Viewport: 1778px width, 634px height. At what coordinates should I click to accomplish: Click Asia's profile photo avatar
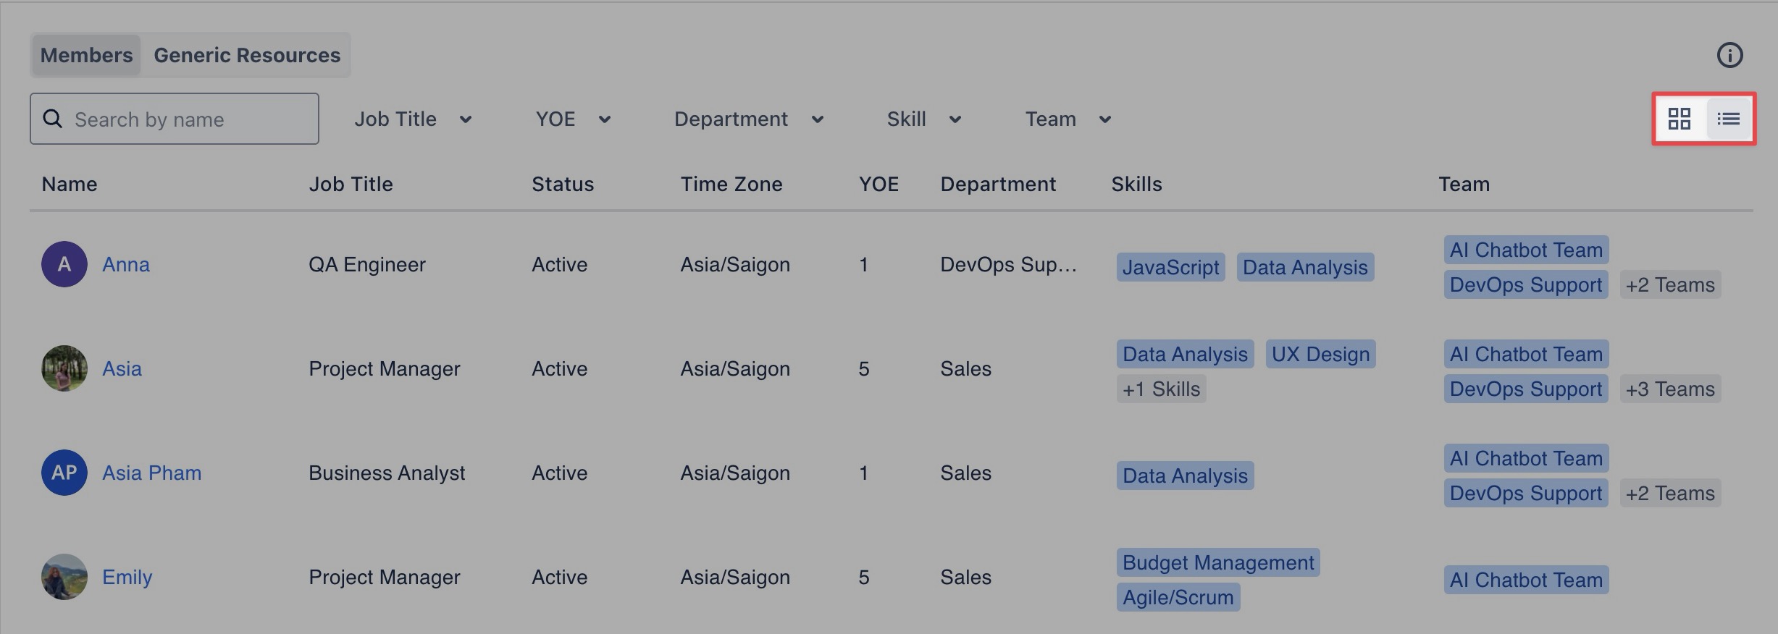[x=64, y=368]
